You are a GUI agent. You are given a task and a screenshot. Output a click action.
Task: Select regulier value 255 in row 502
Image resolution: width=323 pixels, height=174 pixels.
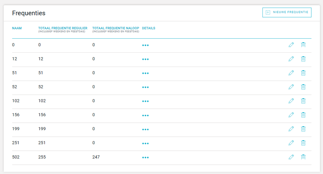(x=42, y=157)
